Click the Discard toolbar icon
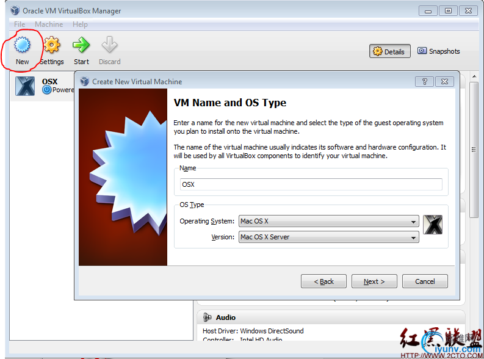Viewport: 484px width, 359px height. tap(110, 45)
